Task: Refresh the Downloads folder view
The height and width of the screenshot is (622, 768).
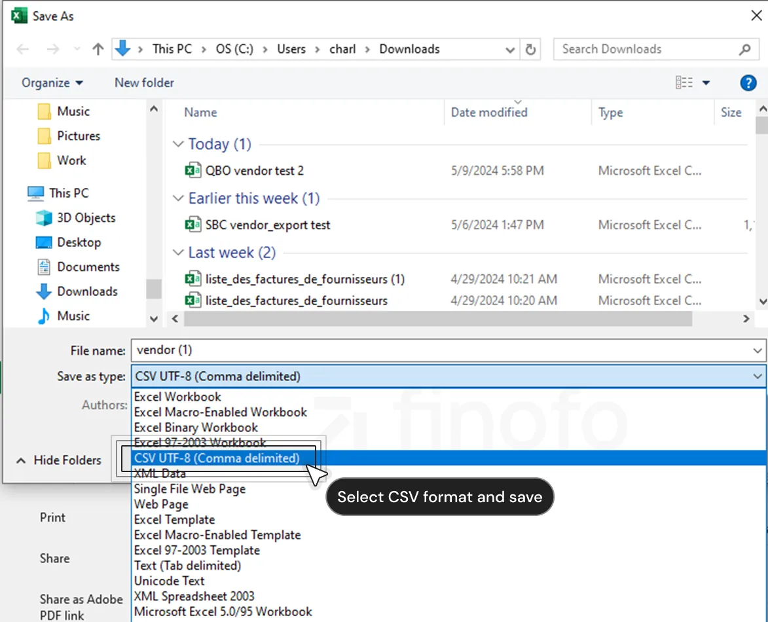Action: 530,50
